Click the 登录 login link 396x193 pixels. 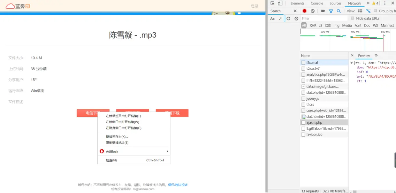[x=255, y=6]
